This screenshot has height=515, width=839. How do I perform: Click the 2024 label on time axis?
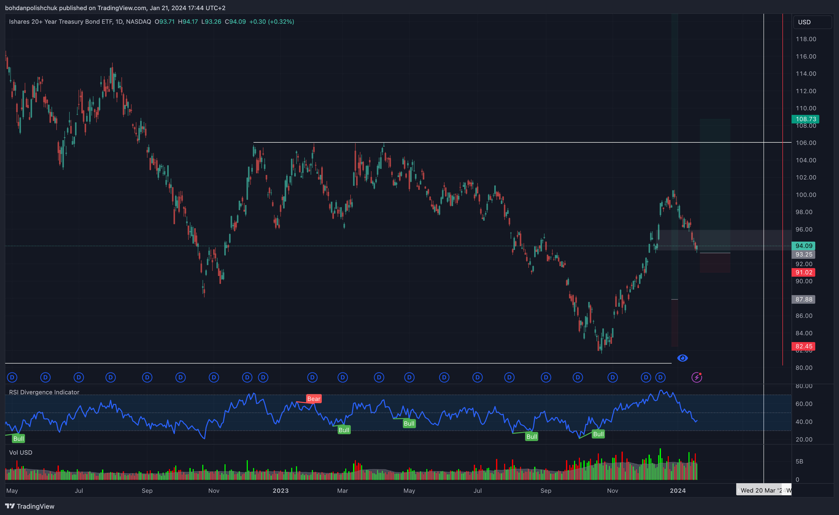pyautogui.click(x=678, y=491)
